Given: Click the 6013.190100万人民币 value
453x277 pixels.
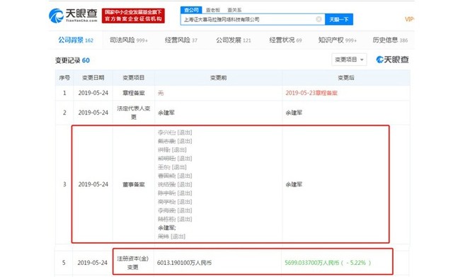Looking at the screenshot, I should [x=184, y=263].
